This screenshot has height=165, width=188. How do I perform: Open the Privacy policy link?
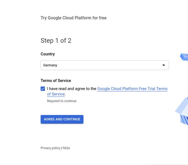50,148
